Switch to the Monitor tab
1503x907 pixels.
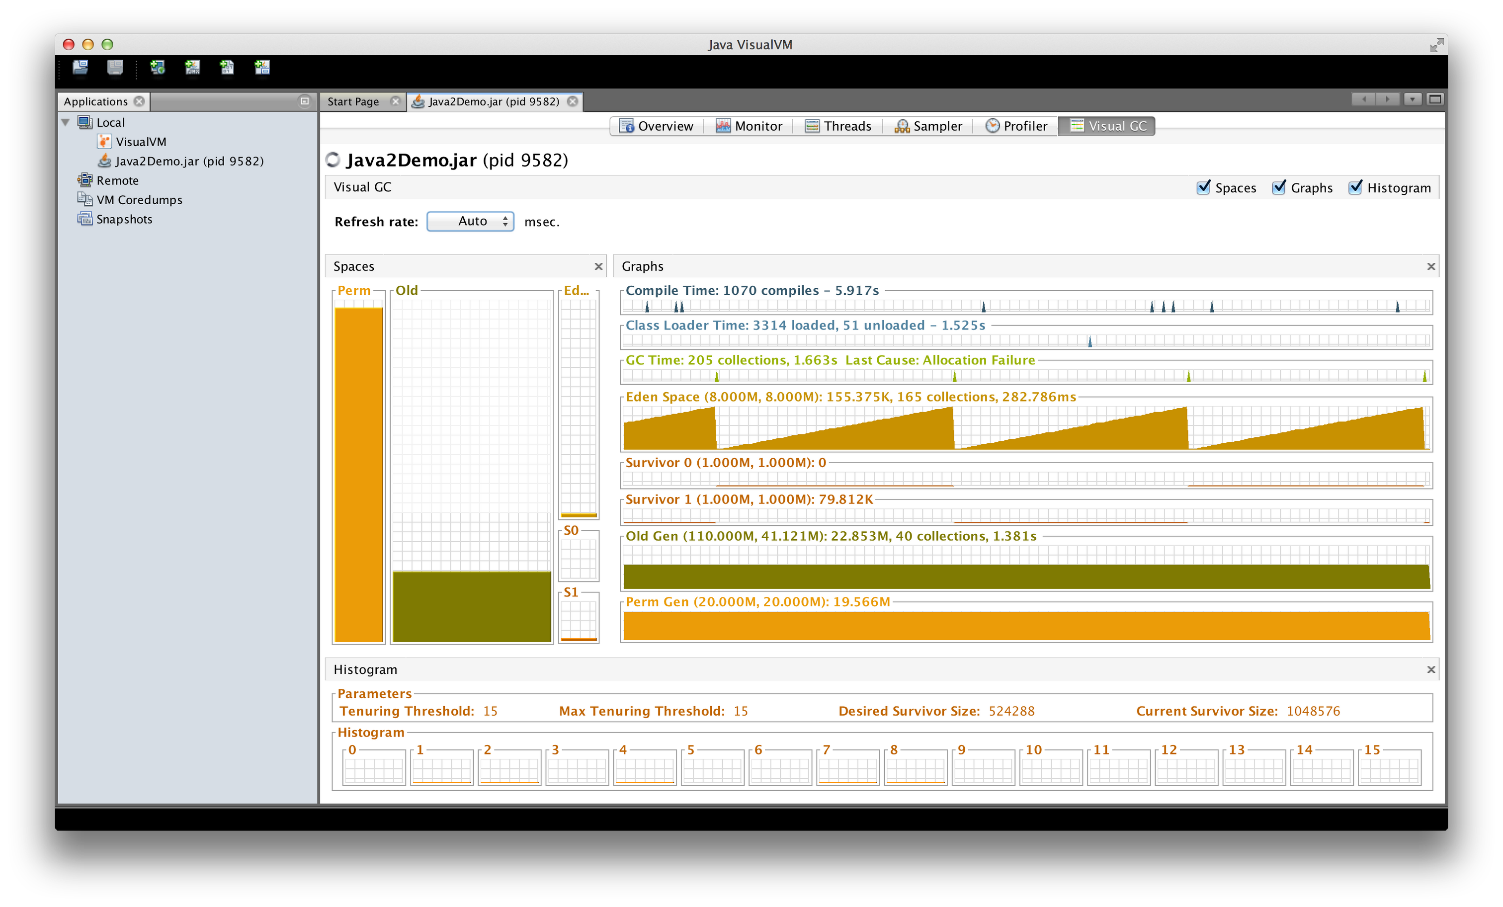(749, 126)
